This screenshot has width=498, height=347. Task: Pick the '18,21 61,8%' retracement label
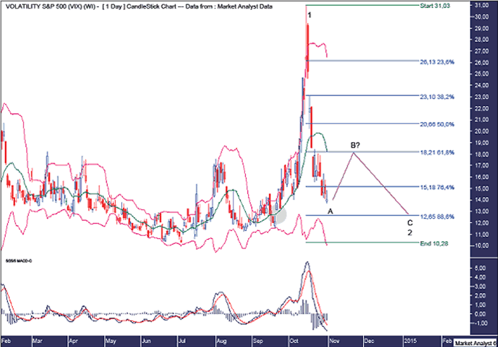pyautogui.click(x=437, y=153)
